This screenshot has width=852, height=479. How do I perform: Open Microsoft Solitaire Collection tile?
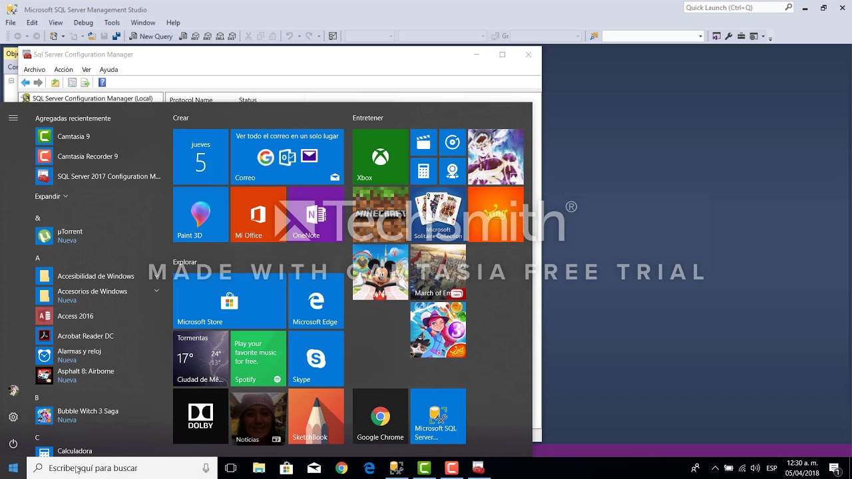(438, 214)
